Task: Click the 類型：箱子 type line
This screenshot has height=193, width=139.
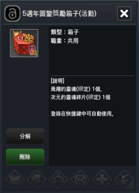Action: click(65, 32)
